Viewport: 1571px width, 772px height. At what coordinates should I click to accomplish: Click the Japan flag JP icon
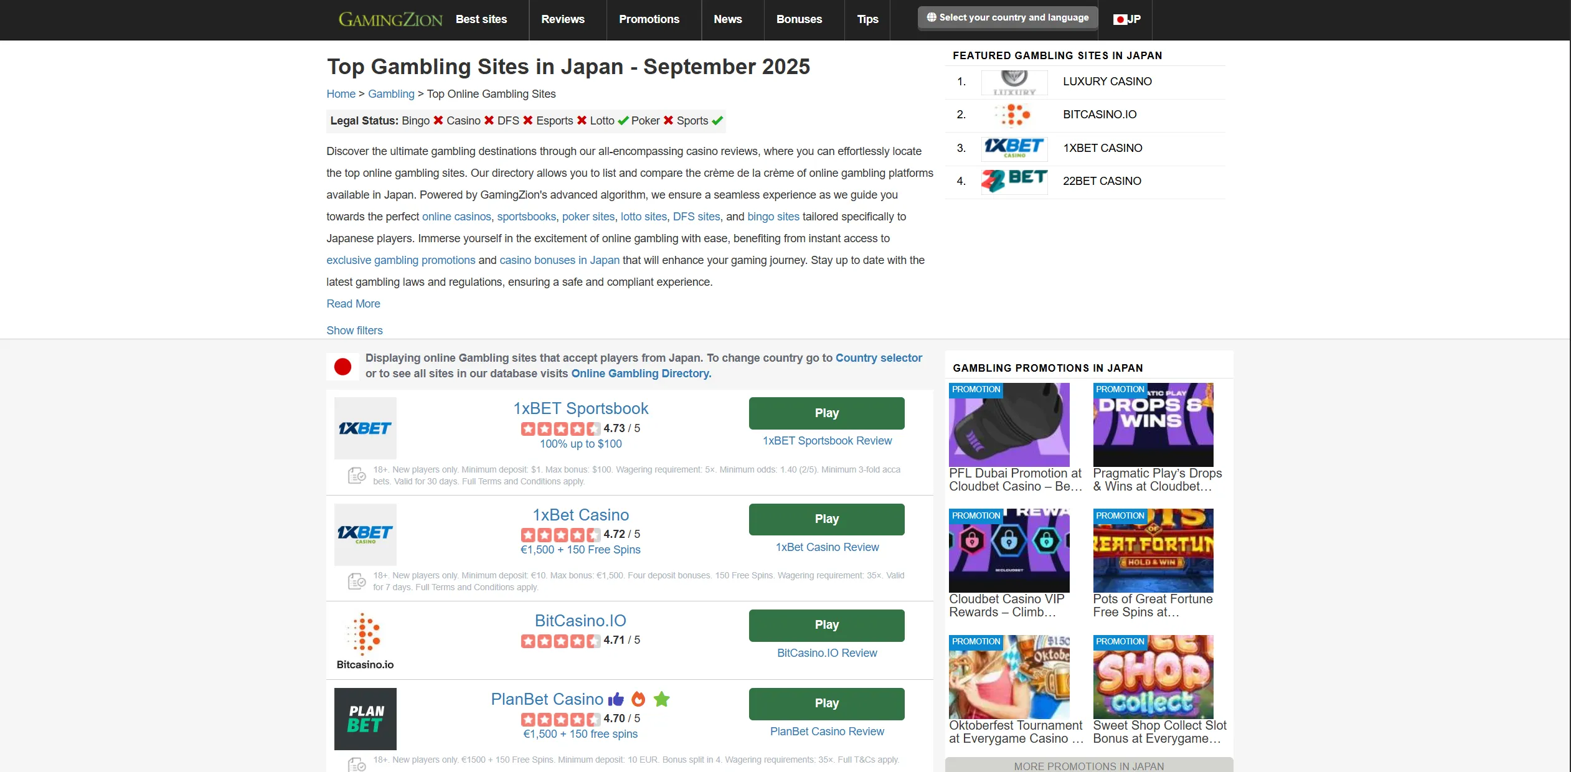click(1126, 19)
